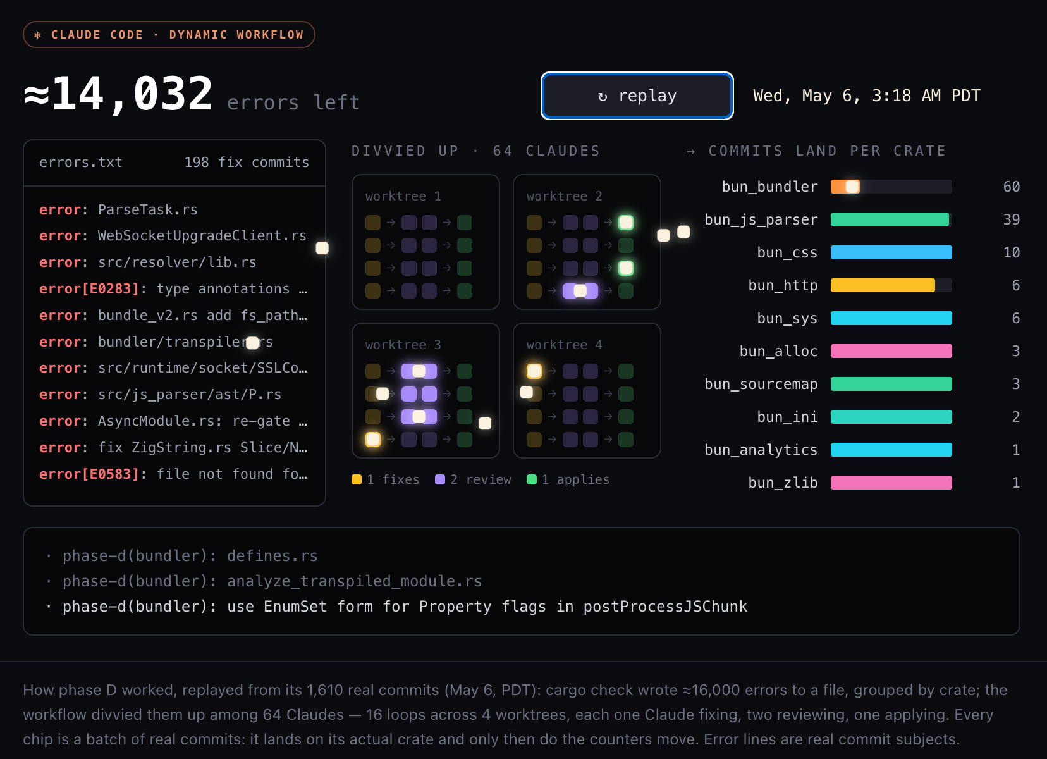Click the bun_http crate label
Viewport: 1047px width, 759px height.
pyautogui.click(x=783, y=286)
